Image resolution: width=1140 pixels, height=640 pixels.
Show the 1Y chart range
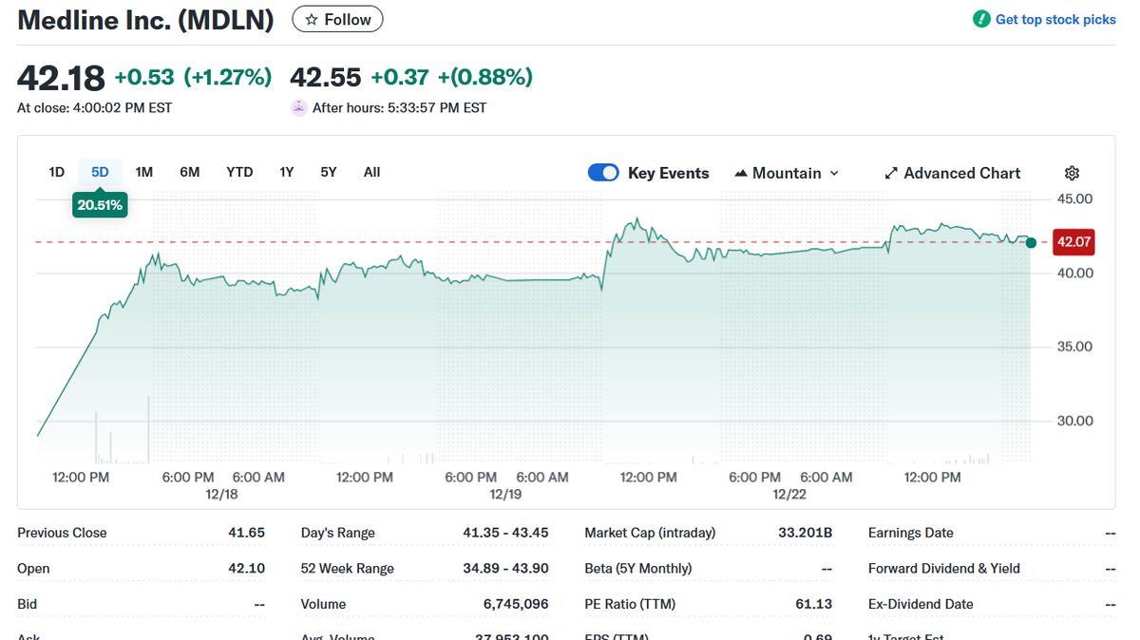(286, 172)
